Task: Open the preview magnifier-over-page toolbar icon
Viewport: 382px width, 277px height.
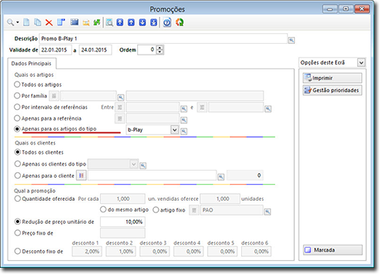Action: point(109,22)
